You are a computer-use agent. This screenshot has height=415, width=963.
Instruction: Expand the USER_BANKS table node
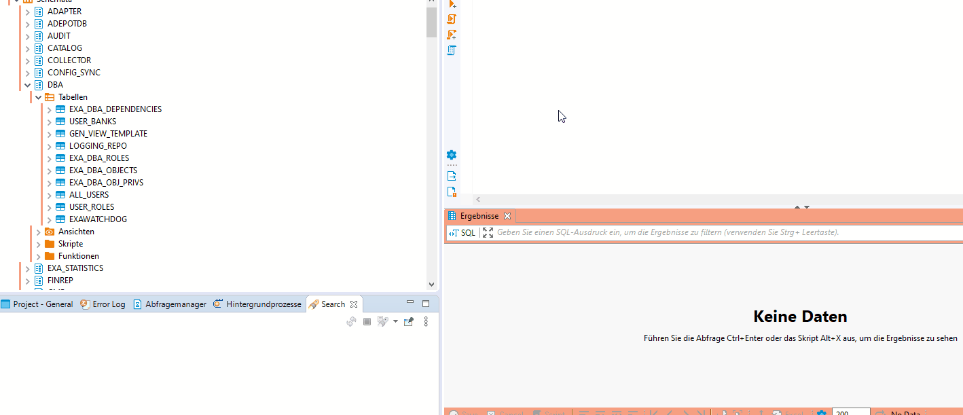pyautogui.click(x=48, y=121)
